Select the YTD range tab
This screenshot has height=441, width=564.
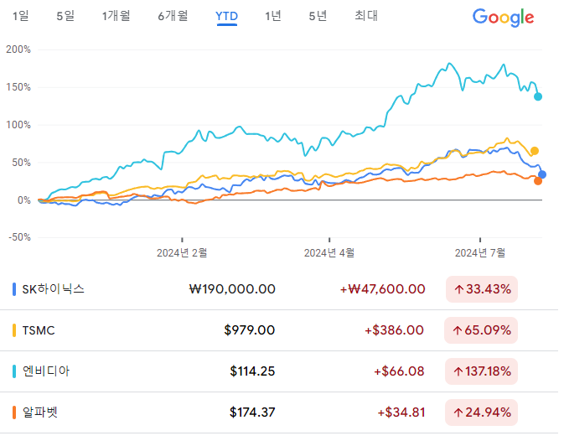(x=226, y=17)
